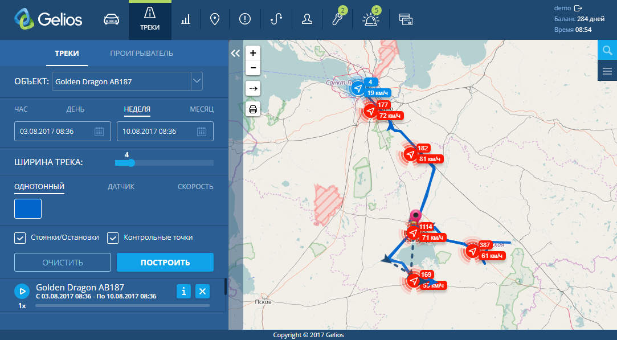
Task: Open the maintenance wrench icon
Action: [338, 19]
